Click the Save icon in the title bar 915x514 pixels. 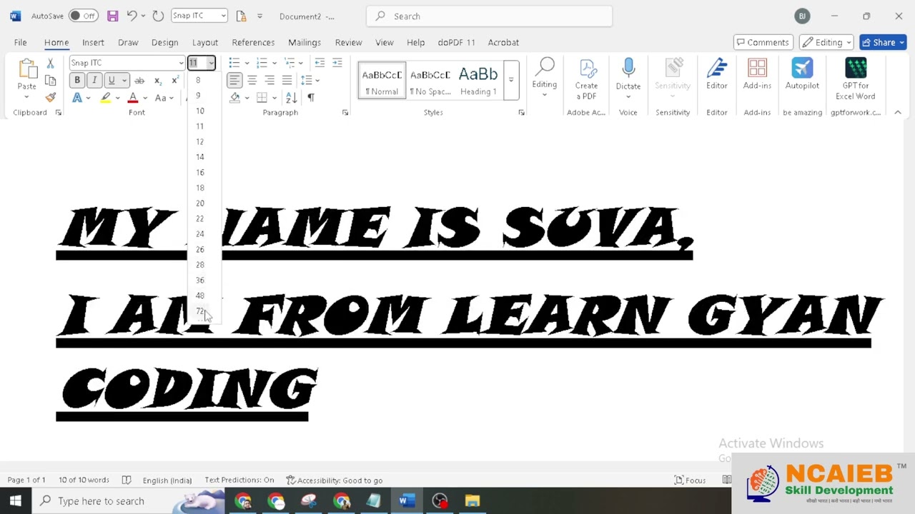click(x=112, y=16)
